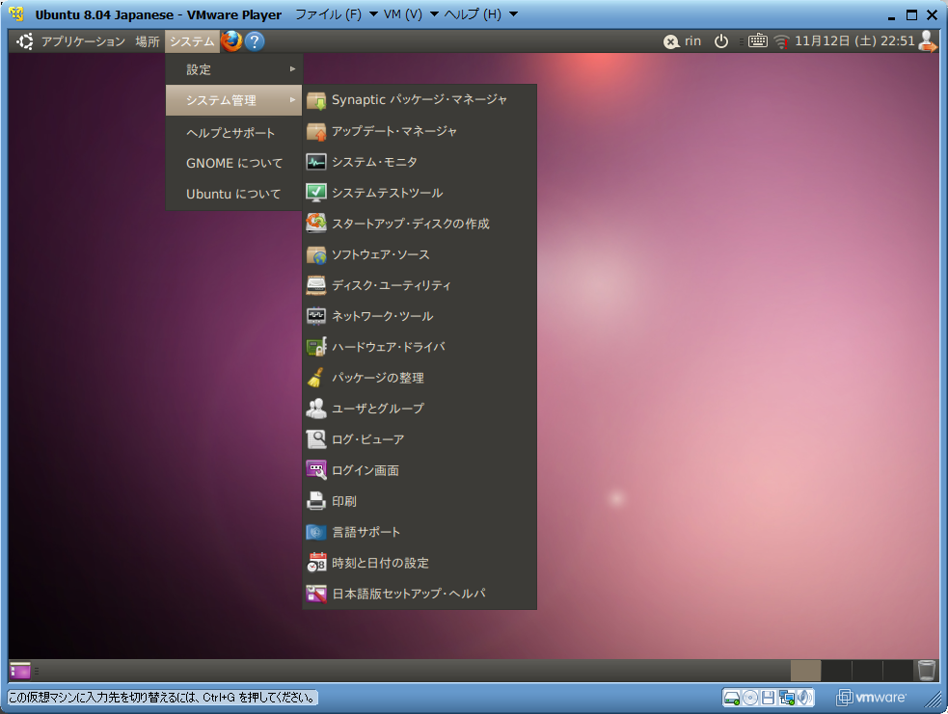Click the VMware sound status icon

coord(804,699)
